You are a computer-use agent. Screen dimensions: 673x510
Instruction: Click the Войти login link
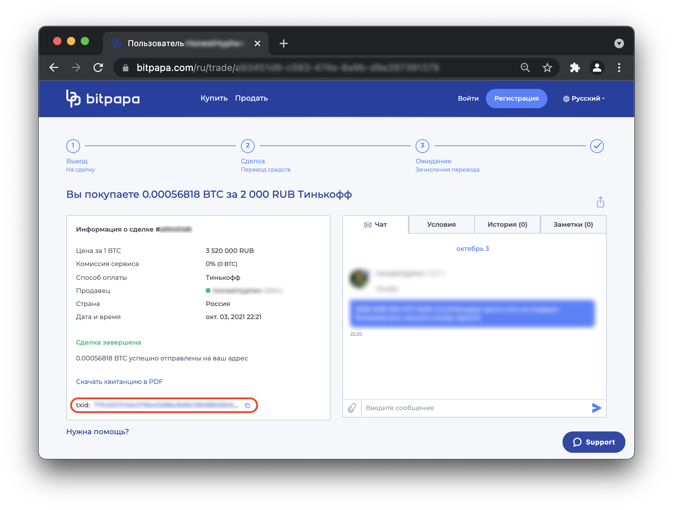pyautogui.click(x=468, y=99)
